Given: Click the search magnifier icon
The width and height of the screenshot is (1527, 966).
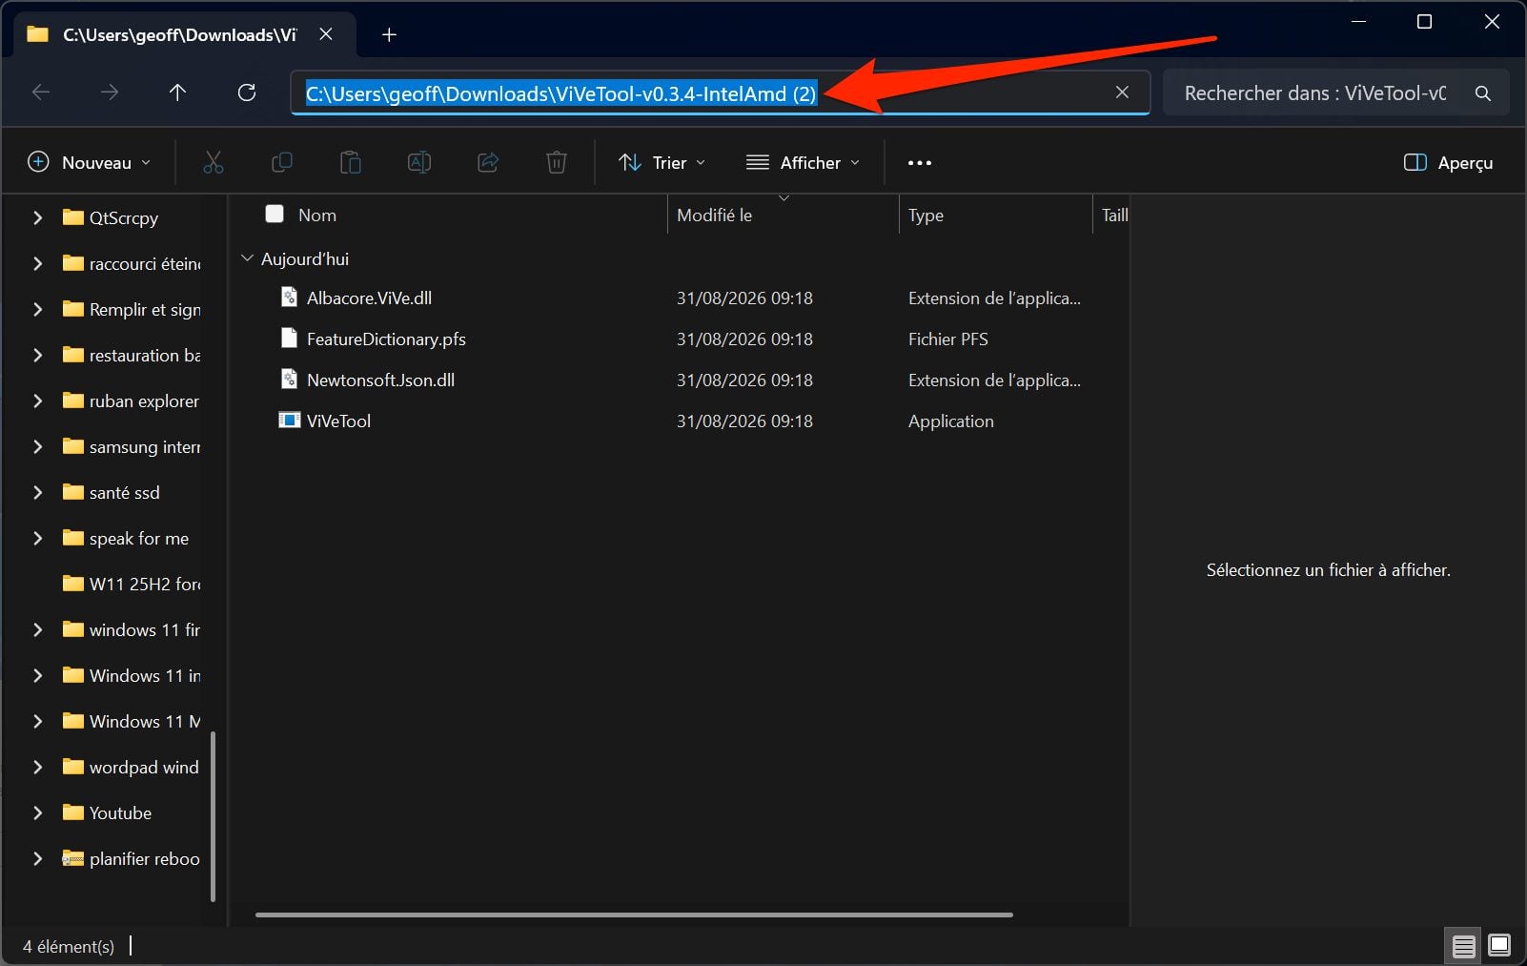Looking at the screenshot, I should click(1482, 93).
